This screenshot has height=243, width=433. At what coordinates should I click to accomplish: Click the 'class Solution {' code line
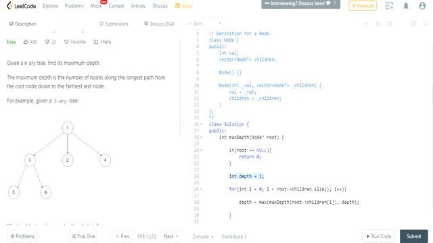[229, 124]
